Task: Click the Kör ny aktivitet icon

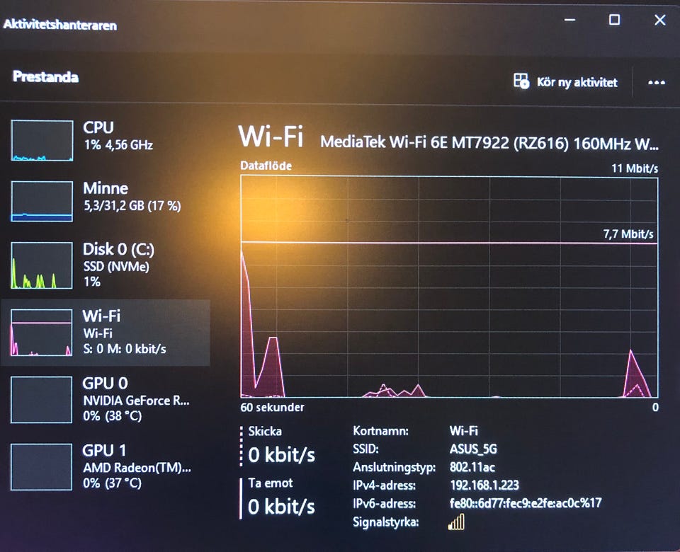Action: tap(521, 81)
